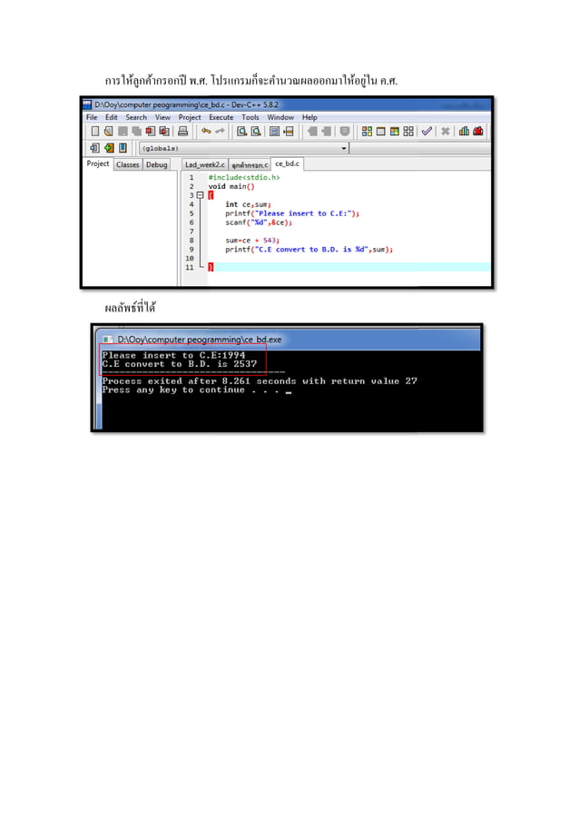Open the Search menu

[x=136, y=117]
